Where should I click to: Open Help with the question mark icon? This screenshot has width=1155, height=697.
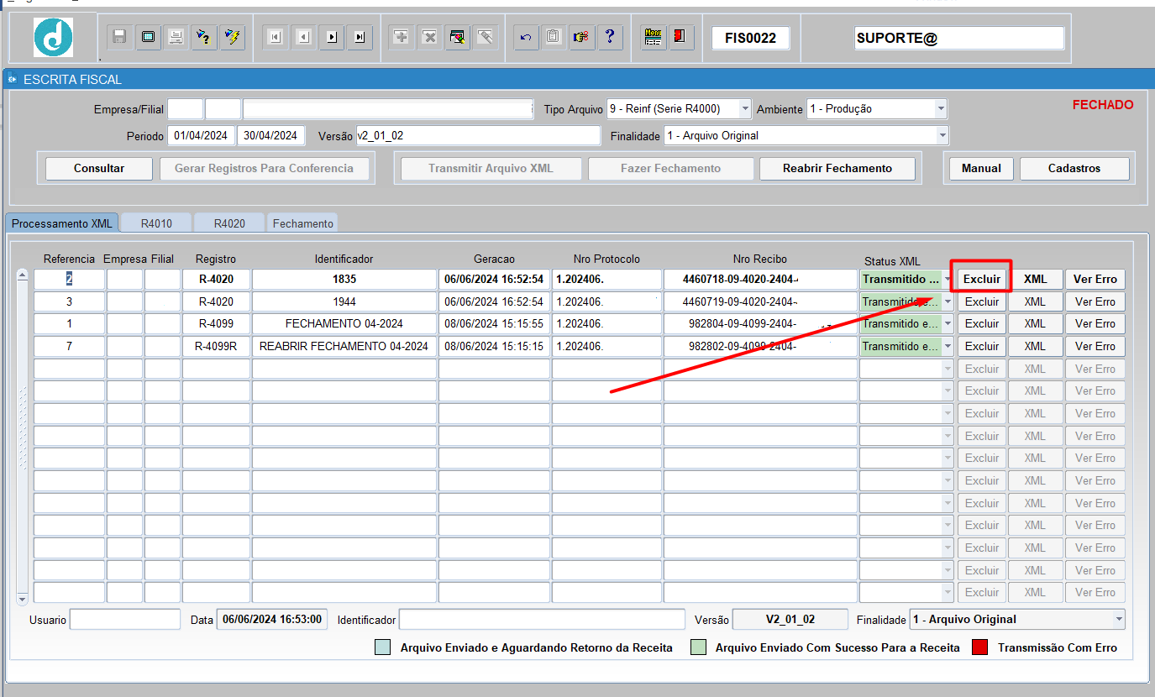click(610, 37)
